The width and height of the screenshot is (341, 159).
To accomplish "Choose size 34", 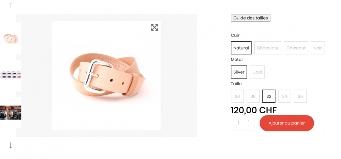I will 284,96.
